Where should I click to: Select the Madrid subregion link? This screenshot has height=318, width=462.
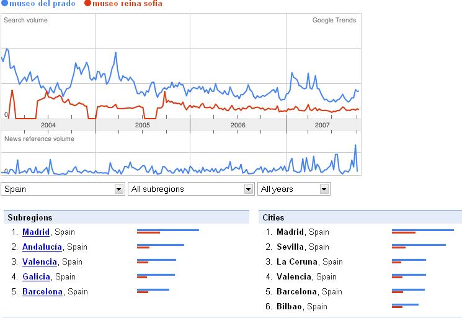35,232
